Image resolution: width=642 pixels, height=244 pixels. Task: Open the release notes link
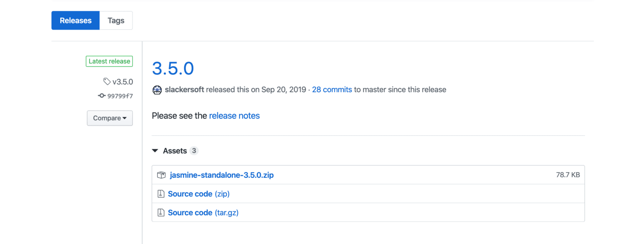(234, 116)
